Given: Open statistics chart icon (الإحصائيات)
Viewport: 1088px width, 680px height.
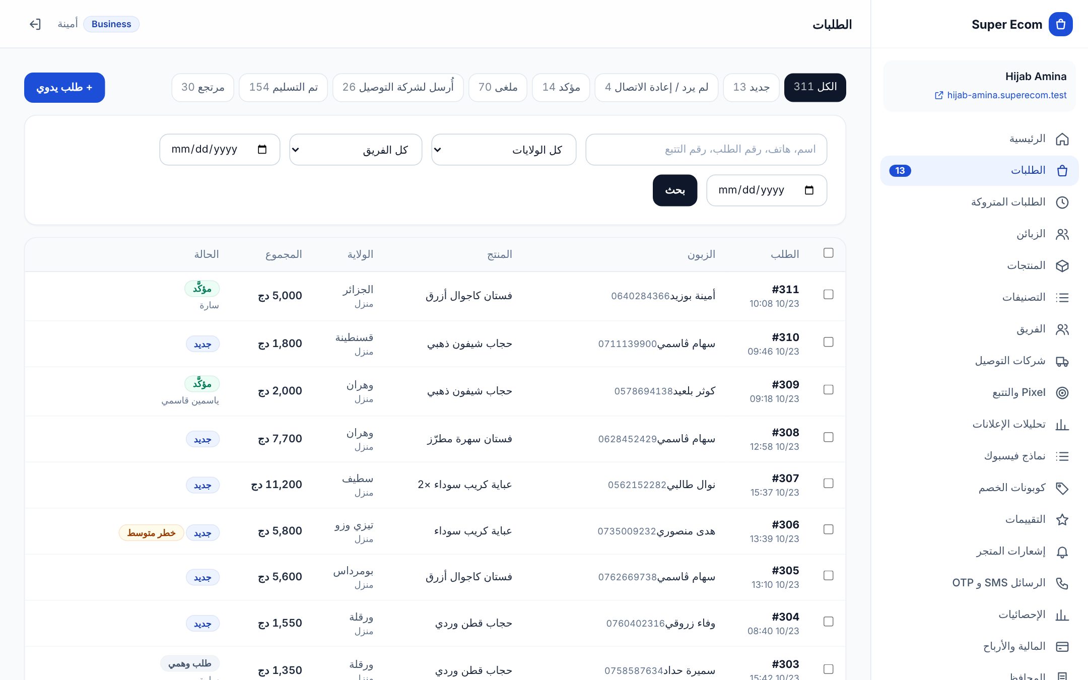Looking at the screenshot, I should [x=1062, y=615].
